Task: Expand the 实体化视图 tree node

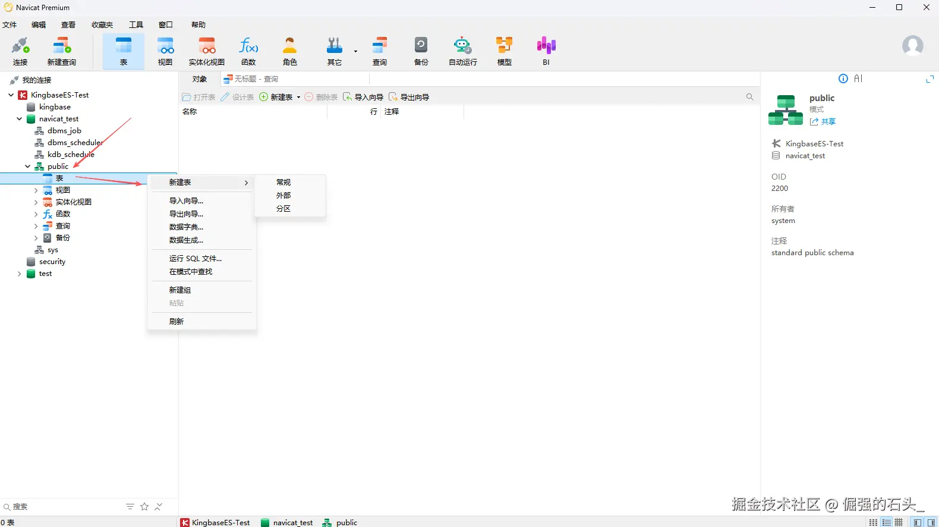Action: [36, 202]
